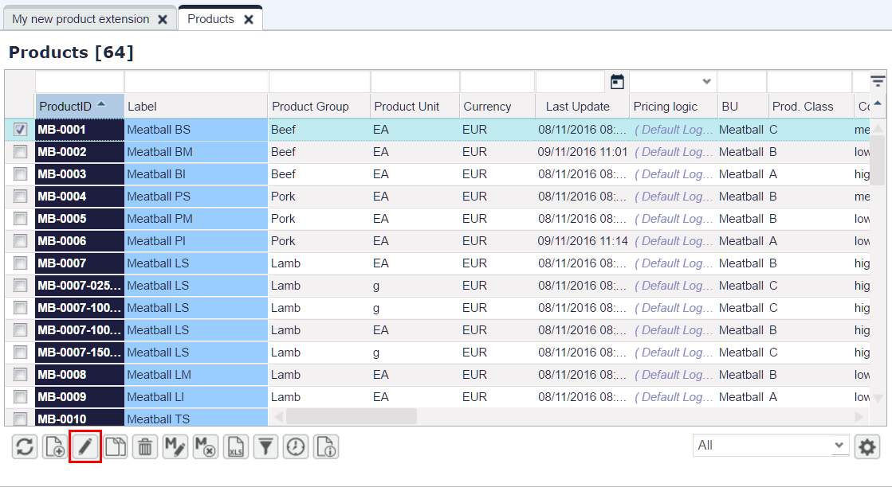Image resolution: width=892 pixels, height=487 pixels.
Task: Click the Default Logic link for MB-0002
Action: coord(673,151)
